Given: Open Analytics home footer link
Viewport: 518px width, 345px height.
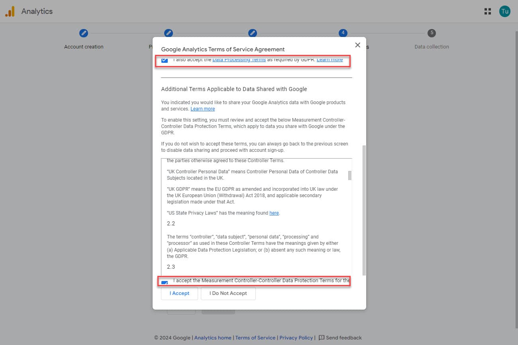Looking at the screenshot, I should point(213,338).
